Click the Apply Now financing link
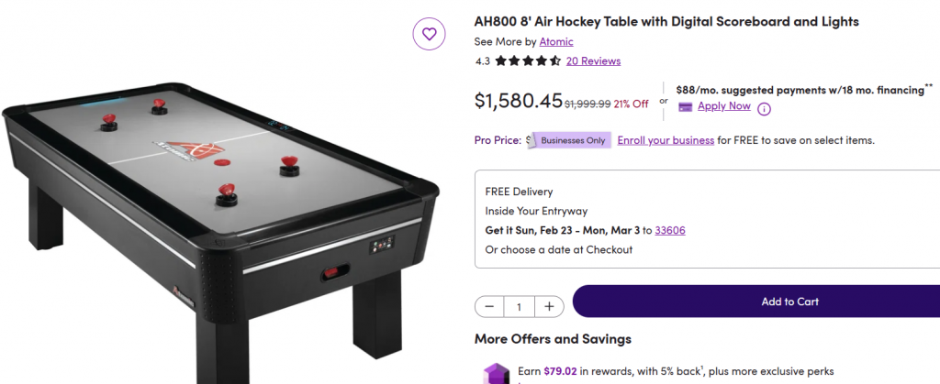Image resolution: width=940 pixels, height=384 pixels. (723, 106)
